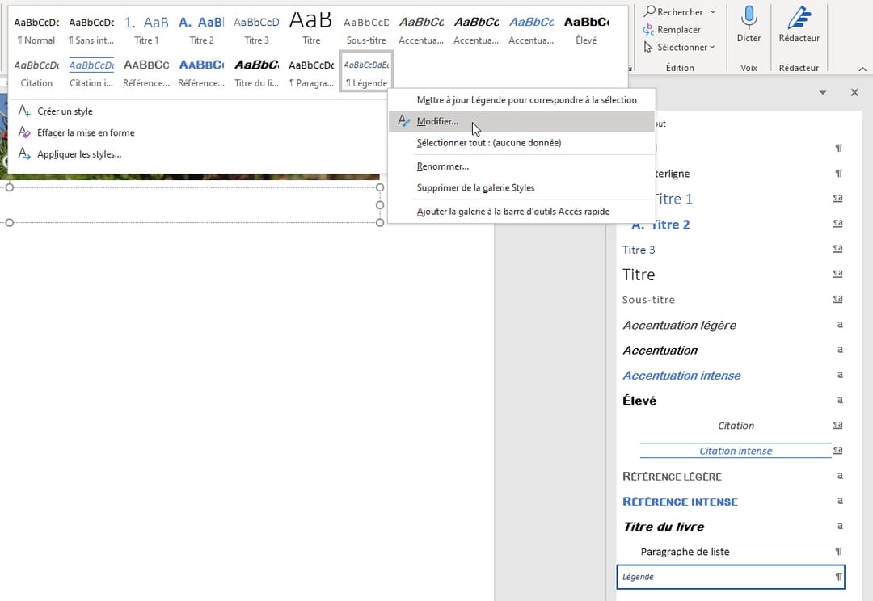
Task: Click the Effacer la mise en forme icon
Action: pos(24,132)
